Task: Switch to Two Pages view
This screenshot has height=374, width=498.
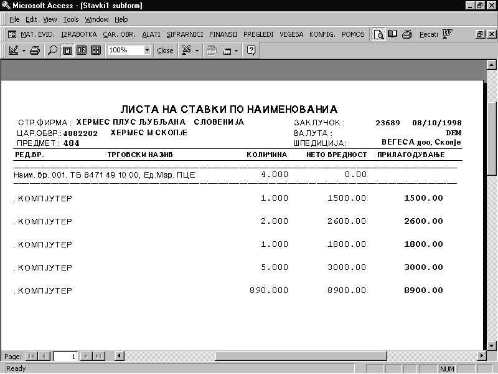Action: [x=82, y=50]
